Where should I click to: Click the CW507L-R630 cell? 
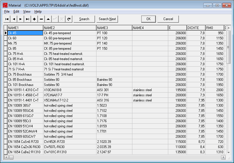70,147
